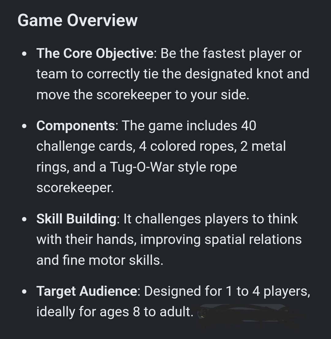
Task: Click the phrase 'spatial relations' in Skill Building
Action: 253,240
